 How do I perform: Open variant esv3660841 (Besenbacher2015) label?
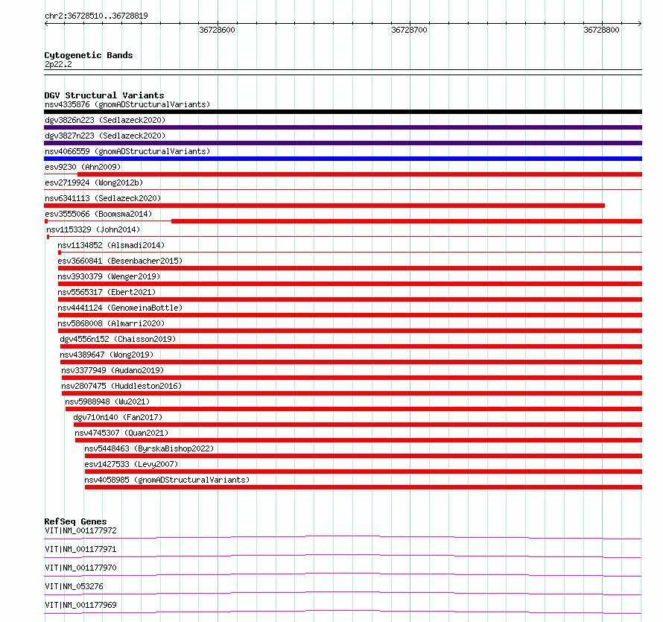[120, 261]
